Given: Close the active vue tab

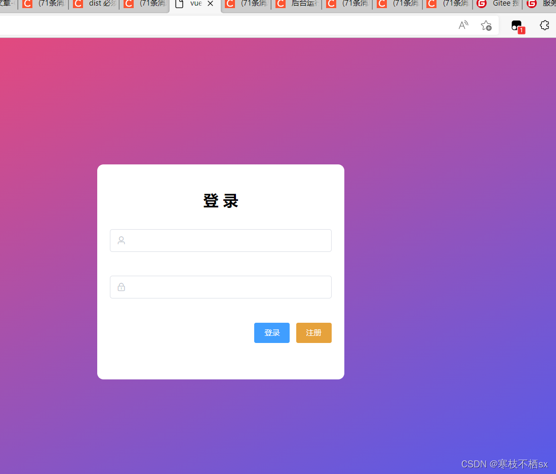Looking at the screenshot, I should pyautogui.click(x=210, y=5).
